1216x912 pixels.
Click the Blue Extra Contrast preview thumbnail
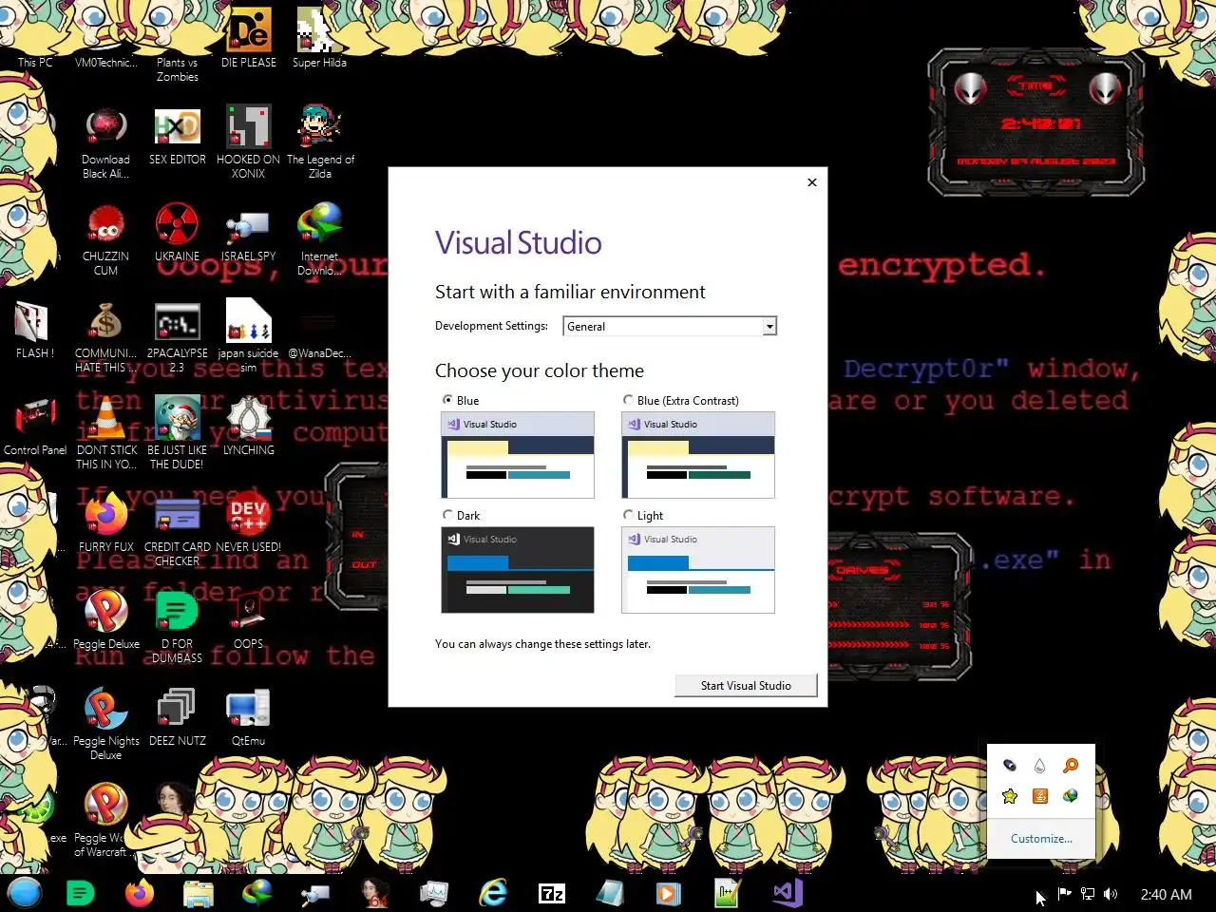[x=698, y=455]
